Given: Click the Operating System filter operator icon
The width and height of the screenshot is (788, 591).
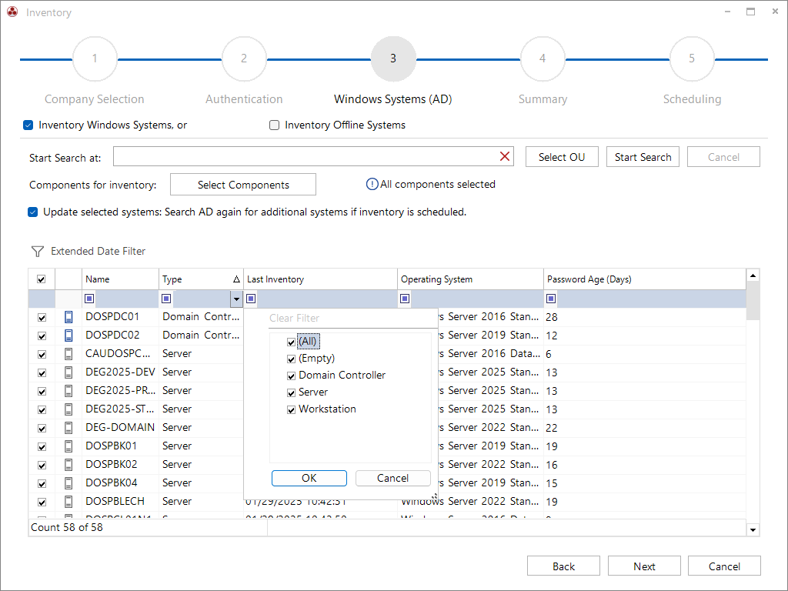Looking at the screenshot, I should (x=405, y=299).
